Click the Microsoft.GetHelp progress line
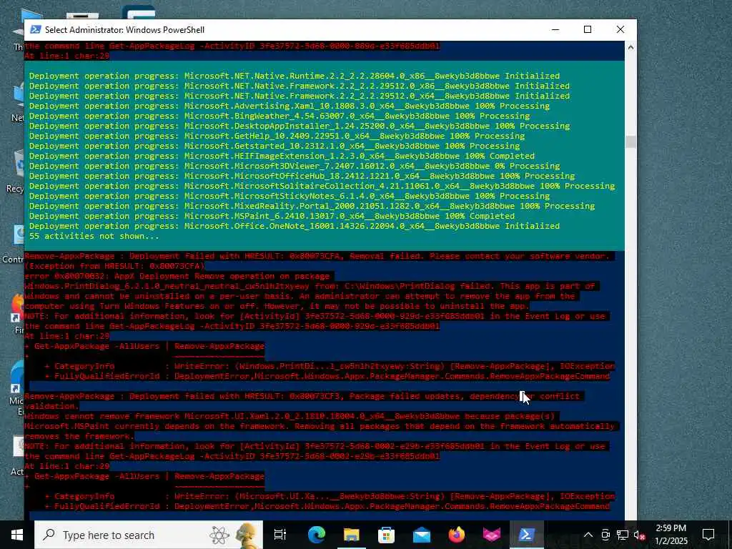The width and height of the screenshot is (732, 549). [x=277, y=136]
